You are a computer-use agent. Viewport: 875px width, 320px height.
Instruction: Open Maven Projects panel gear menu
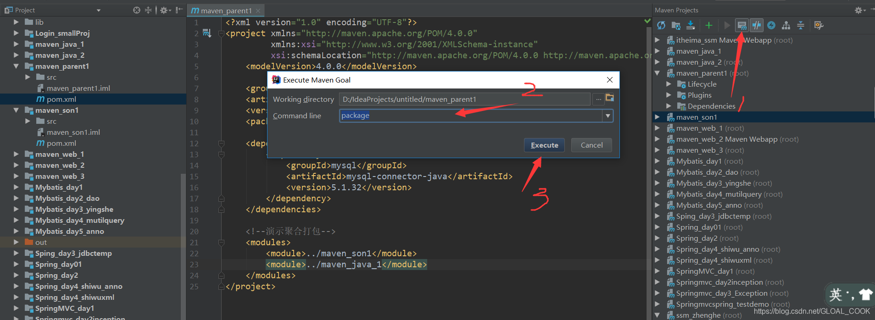tap(859, 10)
